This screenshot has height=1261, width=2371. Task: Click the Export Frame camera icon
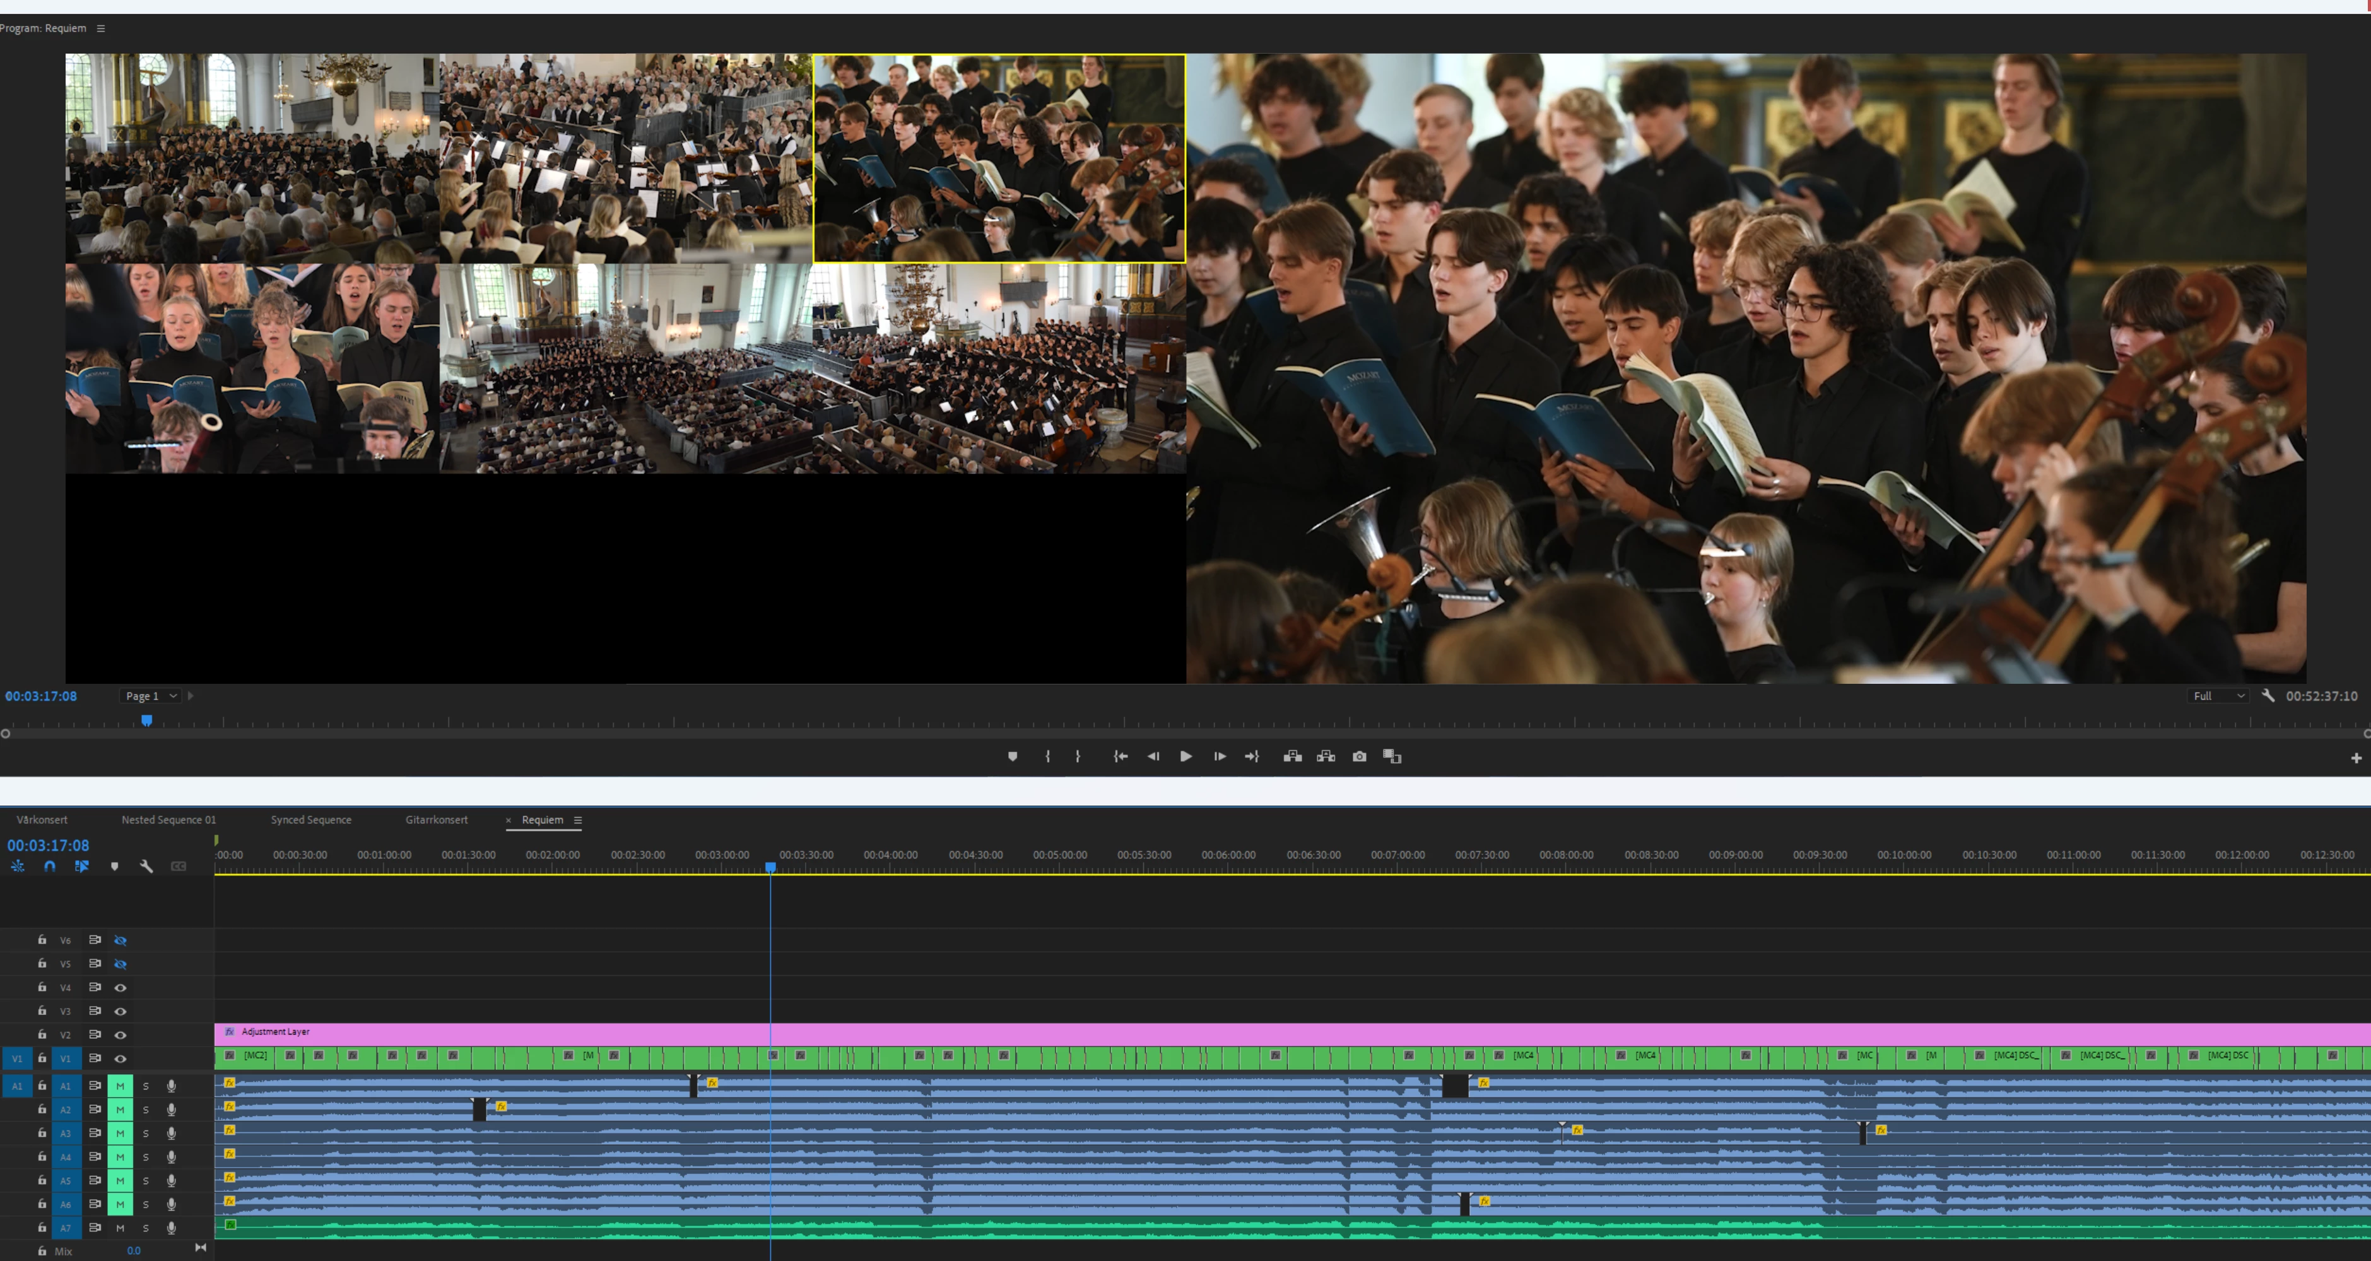click(x=1358, y=756)
